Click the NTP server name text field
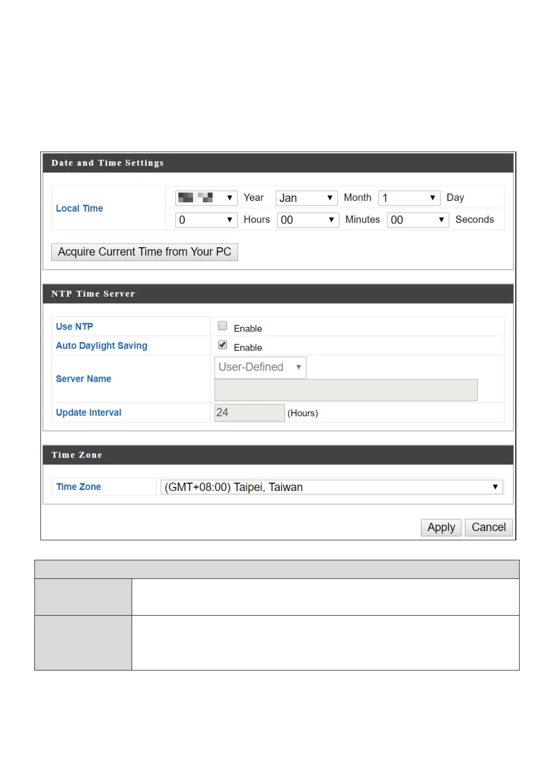554x783 pixels. point(346,390)
